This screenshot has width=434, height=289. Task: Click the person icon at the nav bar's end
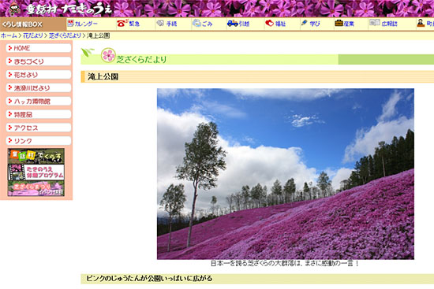point(421,23)
